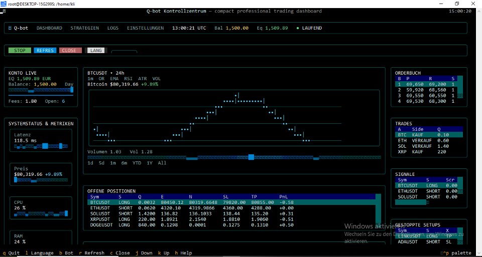Click the r Refresh footer shortcut
Viewport: 482px width, 257px height.
tap(91, 253)
